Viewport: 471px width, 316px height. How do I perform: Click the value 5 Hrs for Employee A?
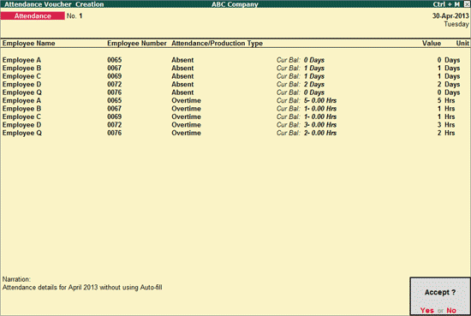tap(446, 101)
